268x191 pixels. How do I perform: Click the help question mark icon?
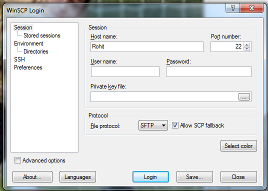[232, 8]
